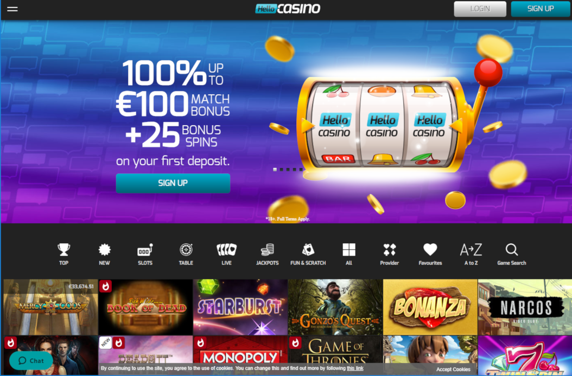
Task: Accept Cookies in the notice bar
Action: 453,369
